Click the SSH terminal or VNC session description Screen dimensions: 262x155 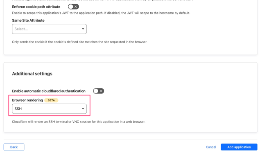[x=79, y=122]
